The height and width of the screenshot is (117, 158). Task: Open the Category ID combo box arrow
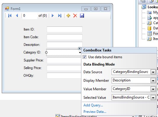click(x=80, y=52)
